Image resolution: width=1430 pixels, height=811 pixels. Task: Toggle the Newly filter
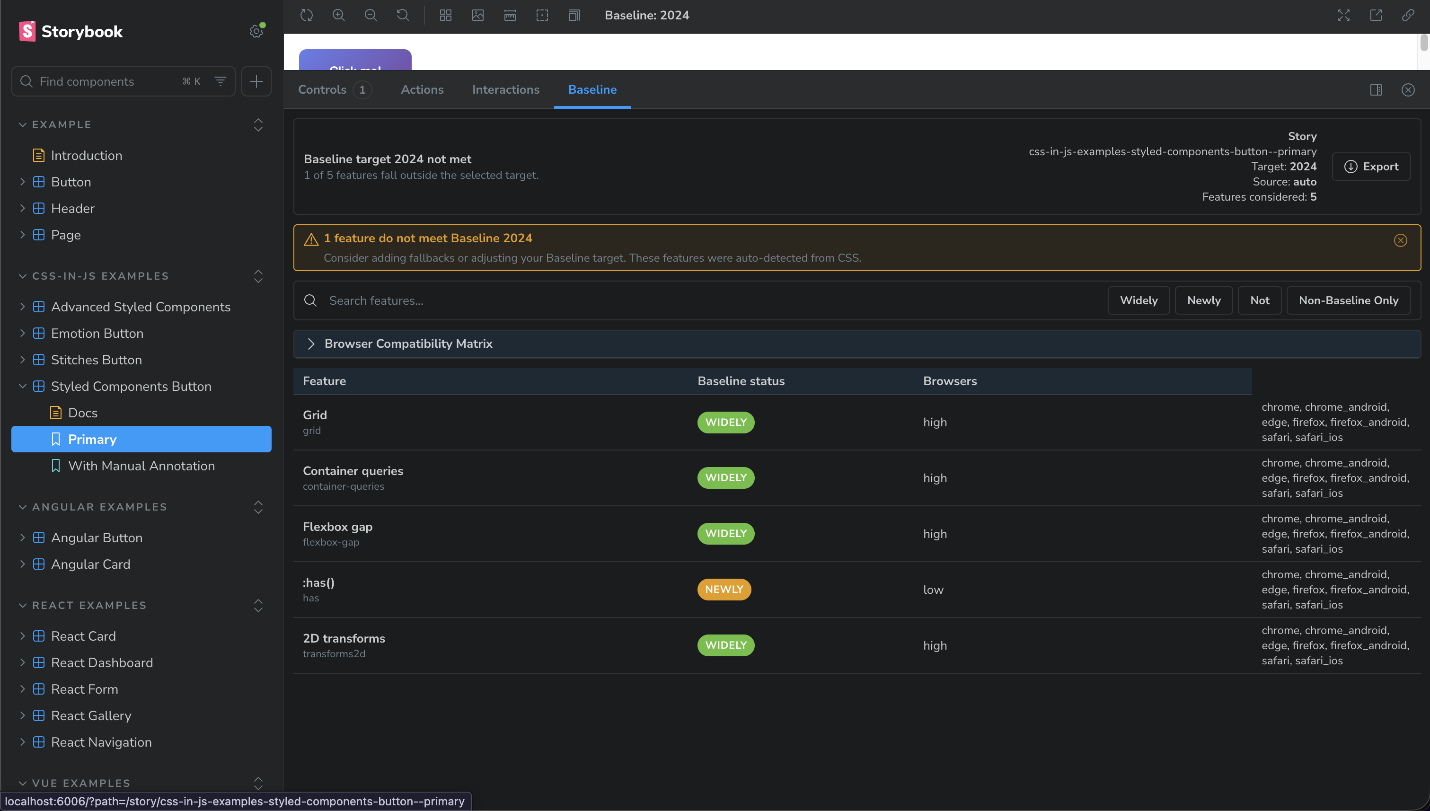[x=1203, y=300]
